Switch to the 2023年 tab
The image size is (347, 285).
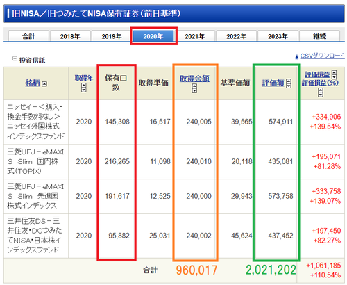[x=278, y=36]
